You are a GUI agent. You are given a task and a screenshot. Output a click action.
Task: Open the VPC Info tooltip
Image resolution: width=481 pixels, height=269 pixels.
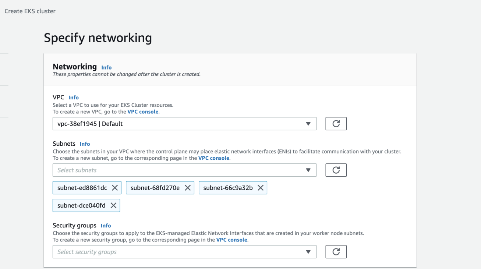(x=74, y=97)
